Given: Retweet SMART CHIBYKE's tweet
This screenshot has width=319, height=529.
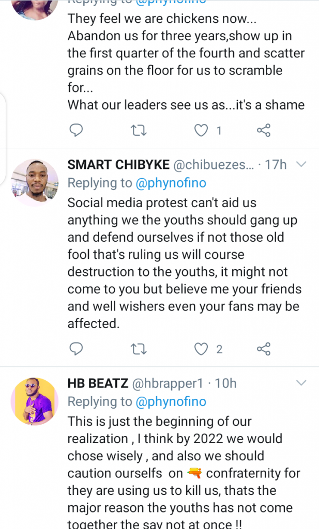Looking at the screenshot, I should click(139, 349).
